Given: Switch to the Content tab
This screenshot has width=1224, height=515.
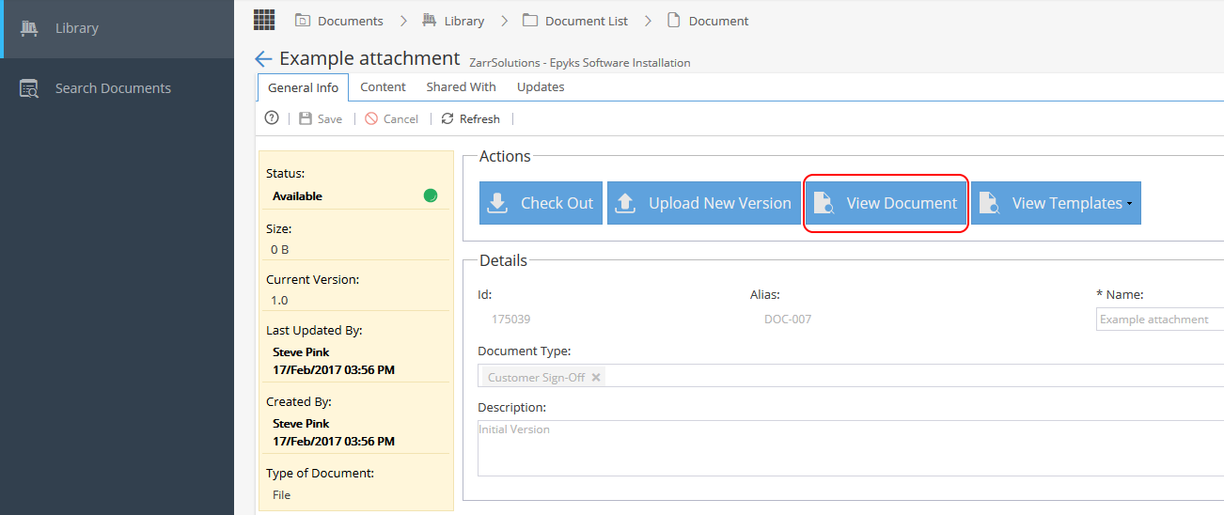Looking at the screenshot, I should (x=383, y=86).
